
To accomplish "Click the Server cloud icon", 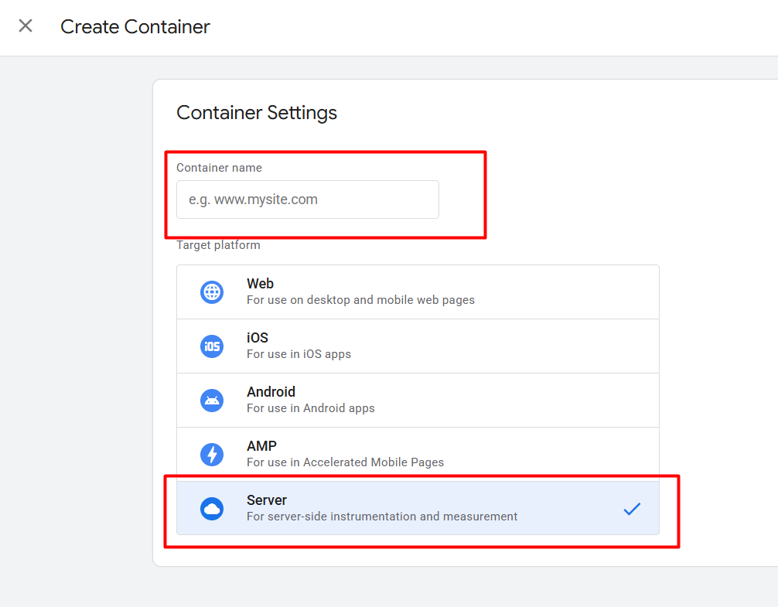I will point(212,509).
